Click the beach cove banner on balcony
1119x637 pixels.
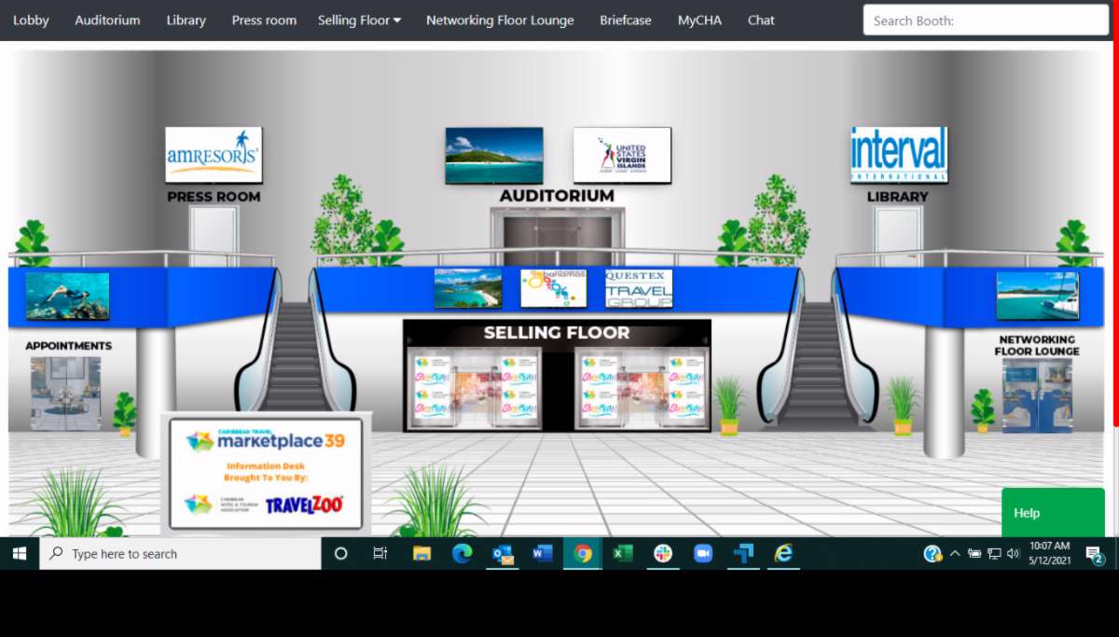(x=468, y=288)
